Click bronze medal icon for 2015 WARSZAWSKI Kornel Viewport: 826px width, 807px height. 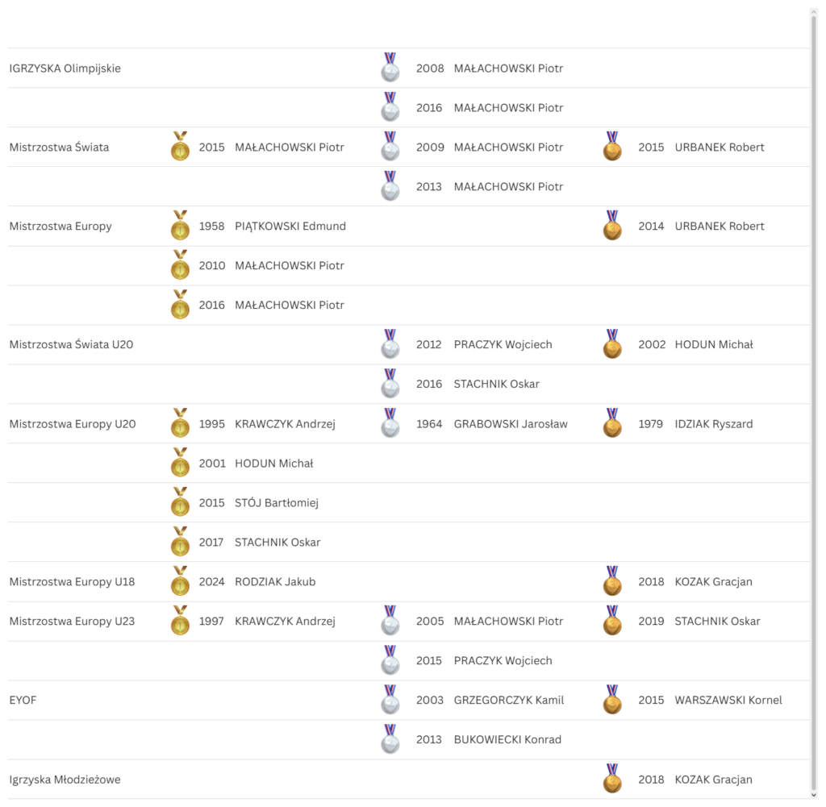[613, 700]
